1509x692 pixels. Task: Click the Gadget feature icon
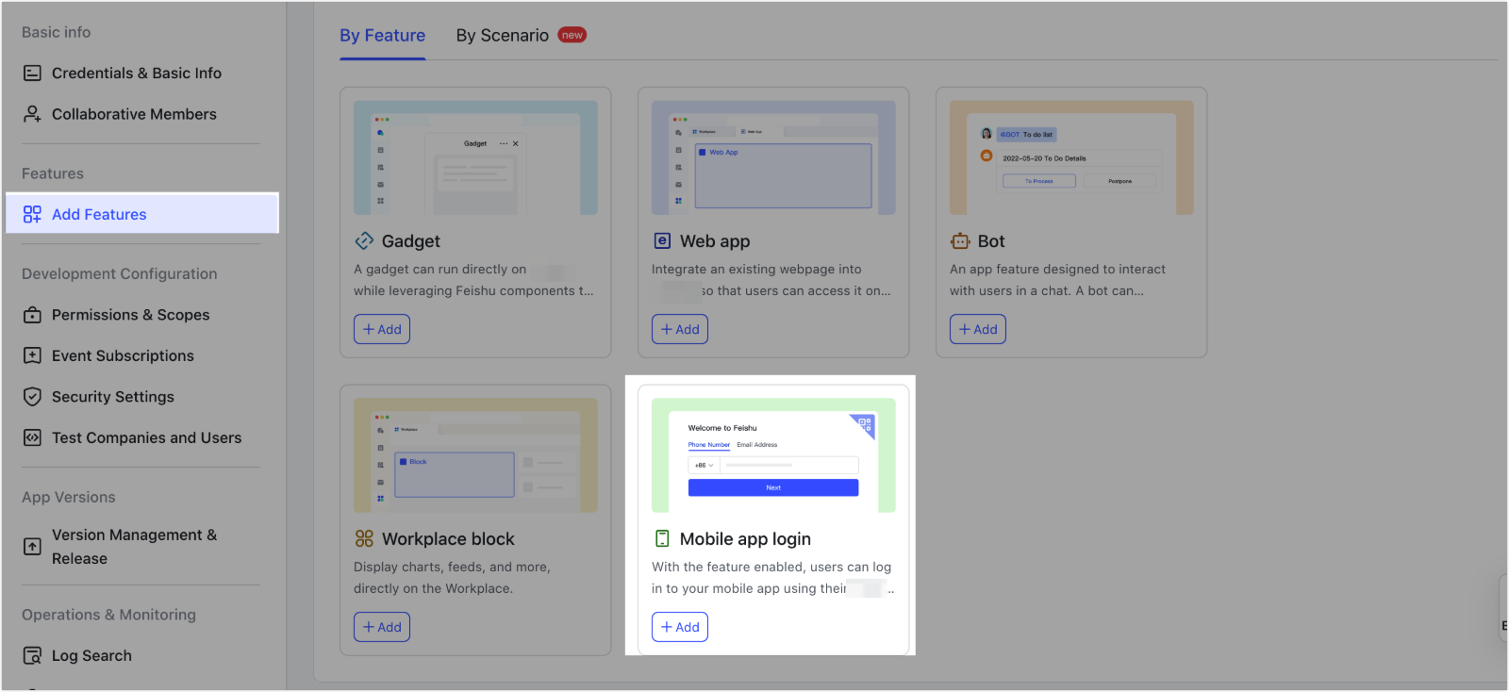tap(364, 241)
